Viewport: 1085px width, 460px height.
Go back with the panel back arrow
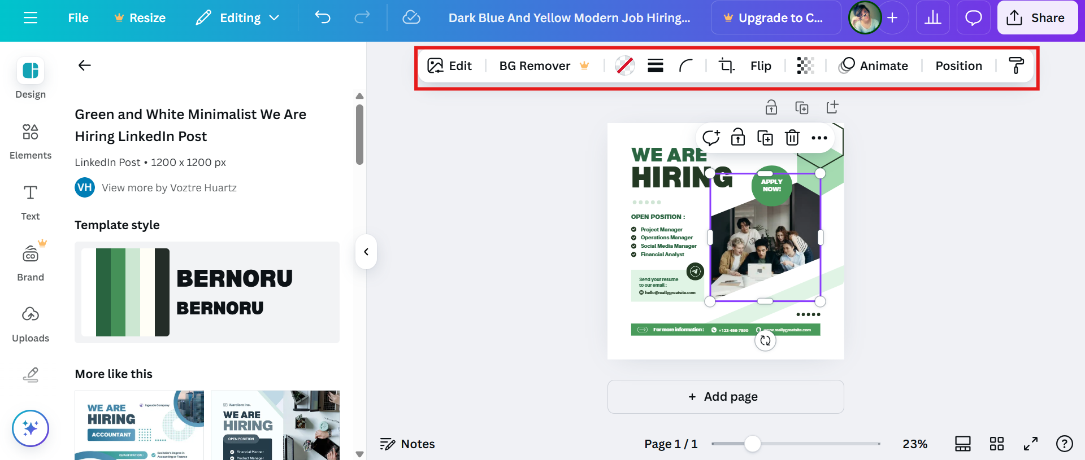coord(84,65)
